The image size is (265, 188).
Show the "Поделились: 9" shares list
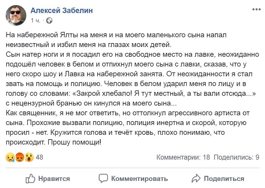point(236,157)
